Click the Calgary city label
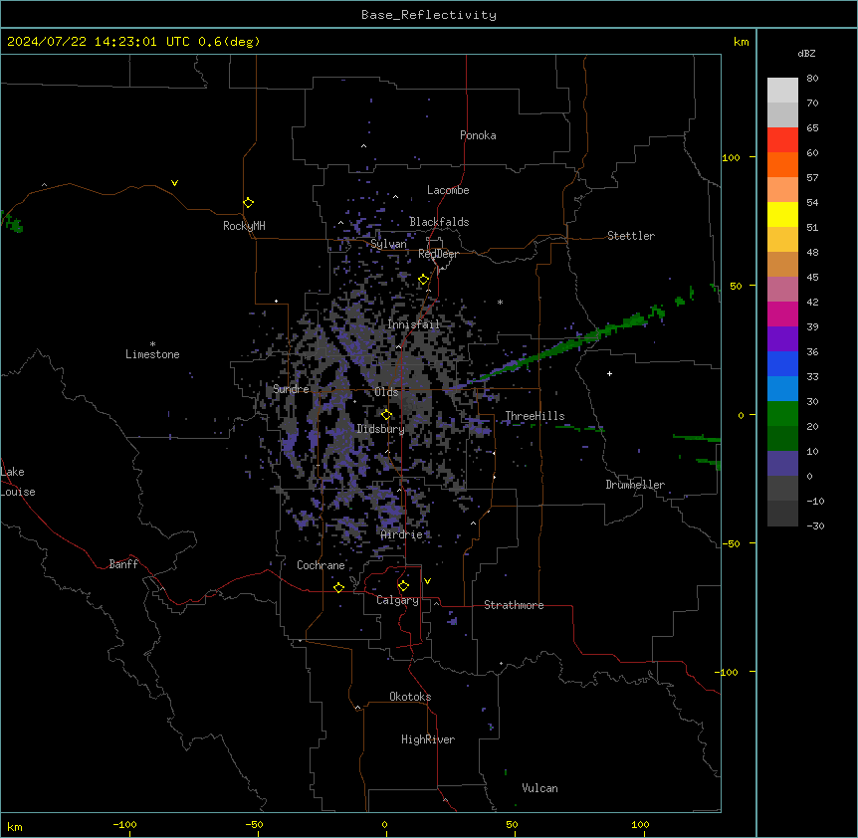Screen dimensions: 858x838 [398, 600]
